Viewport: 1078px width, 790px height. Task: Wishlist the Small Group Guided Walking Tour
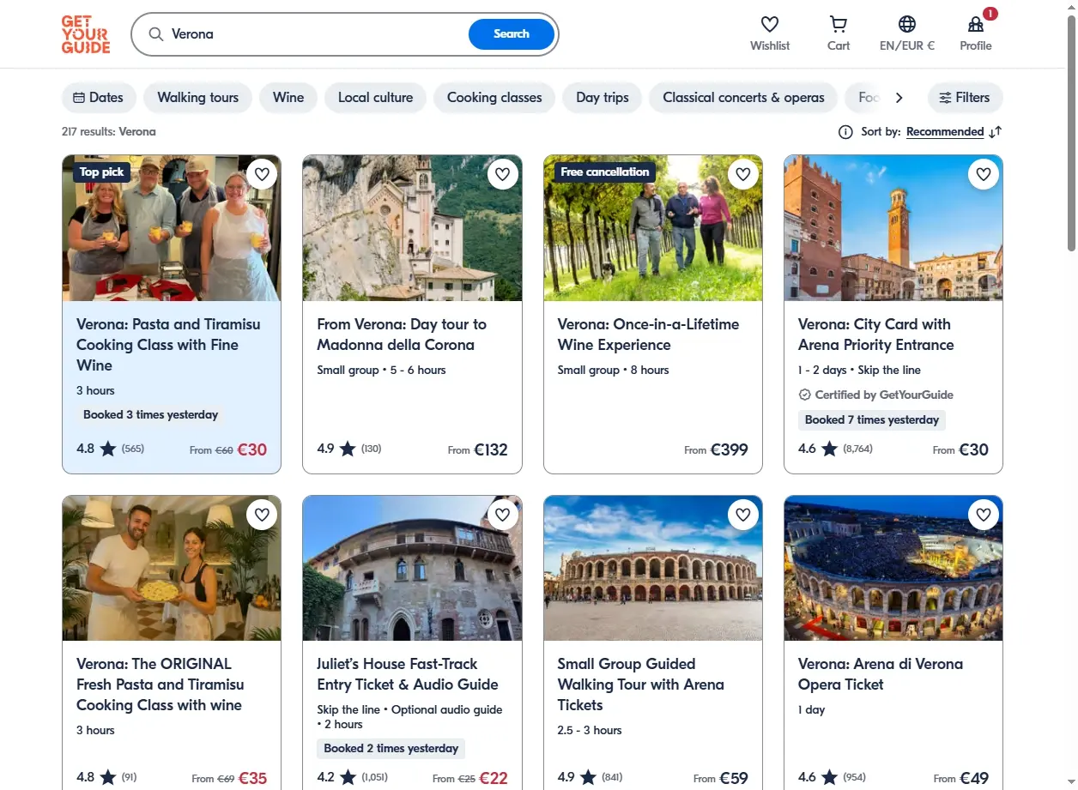click(743, 515)
